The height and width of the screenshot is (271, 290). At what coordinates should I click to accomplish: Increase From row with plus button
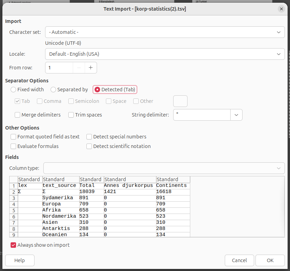pyautogui.click(x=91, y=68)
